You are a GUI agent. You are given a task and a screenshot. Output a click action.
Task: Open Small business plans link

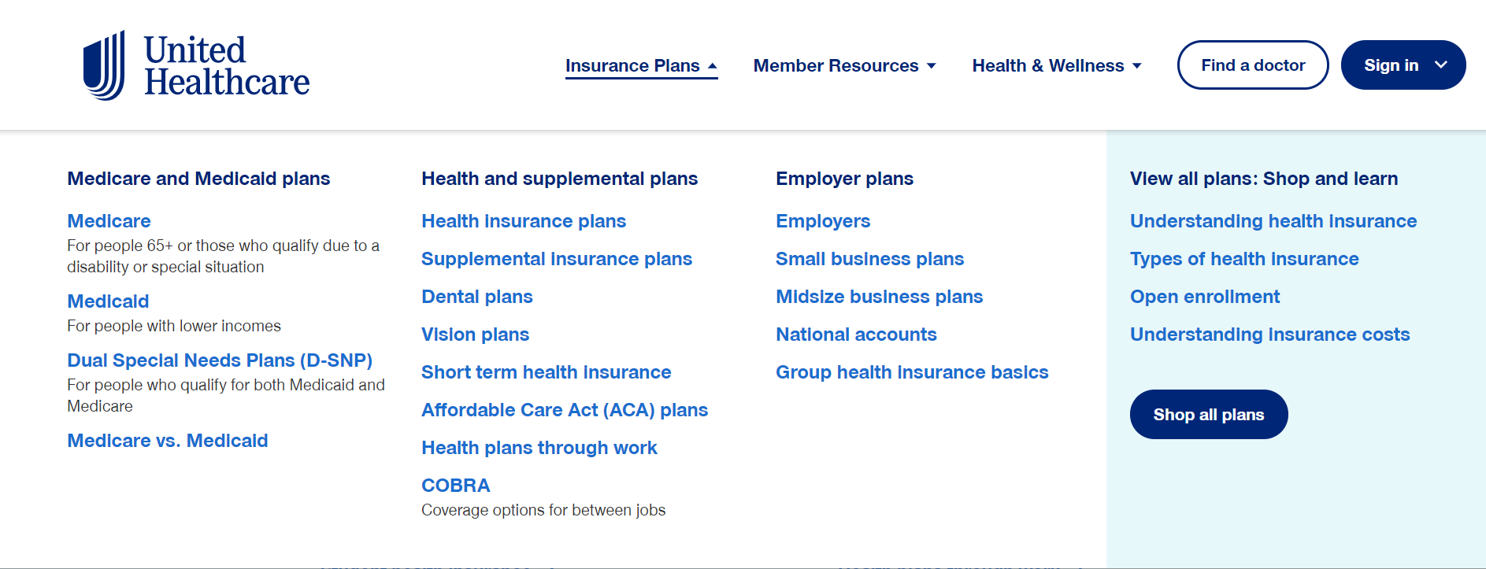869,259
